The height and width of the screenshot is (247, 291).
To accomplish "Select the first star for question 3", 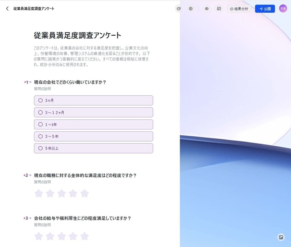I will point(38,236).
